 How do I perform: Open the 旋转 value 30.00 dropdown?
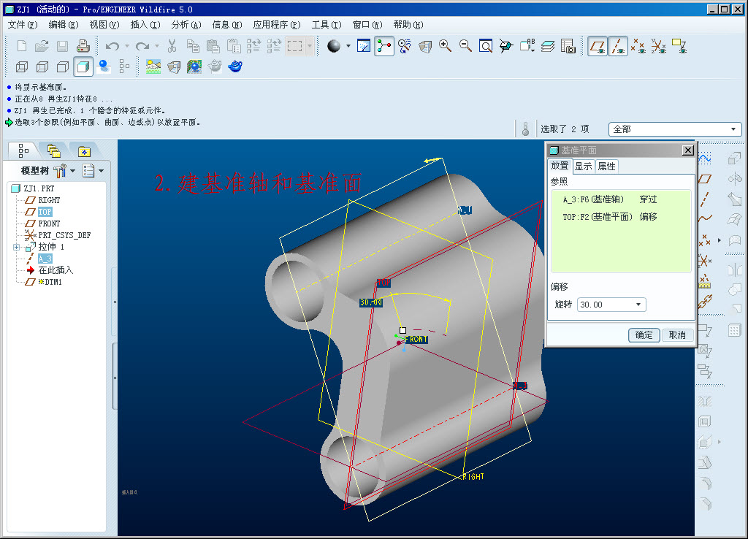point(638,305)
